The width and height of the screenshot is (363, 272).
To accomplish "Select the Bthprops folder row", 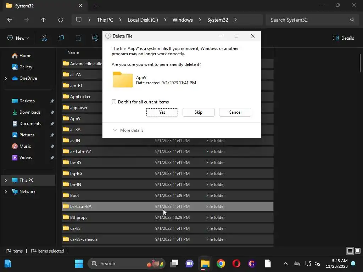I will (x=167, y=217).
